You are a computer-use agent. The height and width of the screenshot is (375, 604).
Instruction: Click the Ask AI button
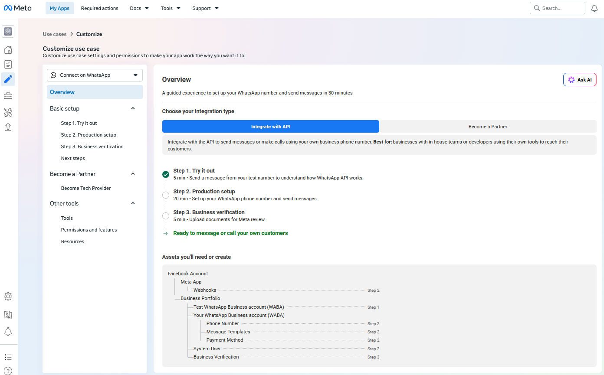pos(580,80)
